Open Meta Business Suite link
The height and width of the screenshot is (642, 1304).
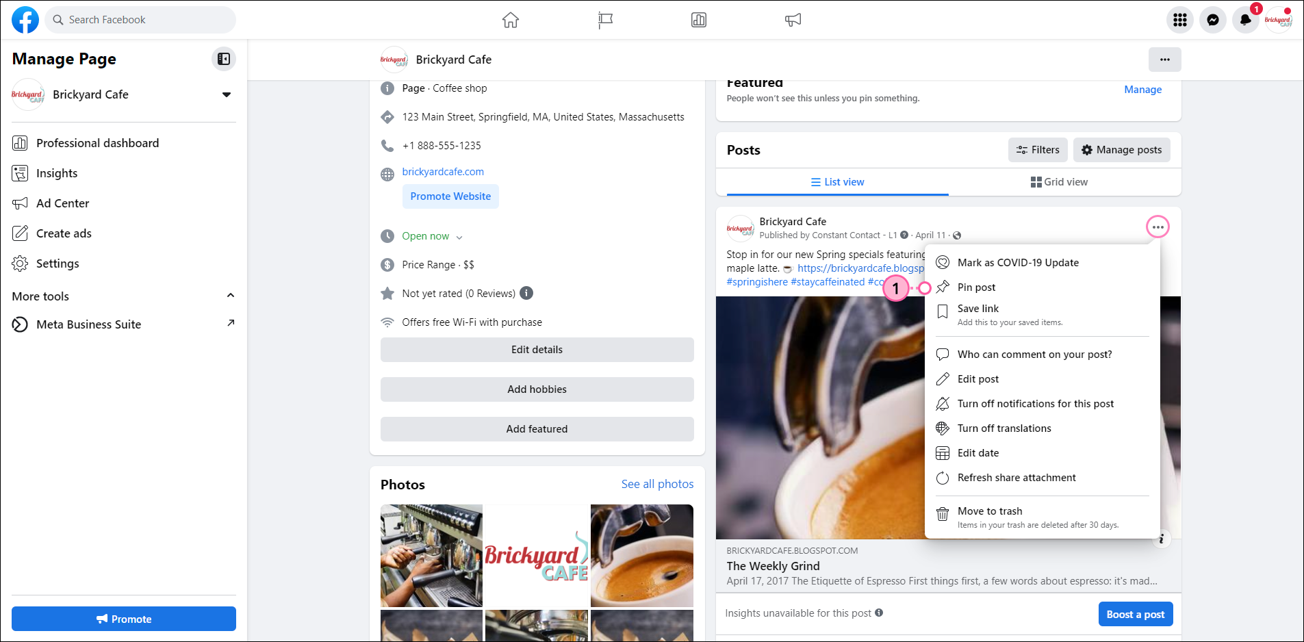[124, 324]
